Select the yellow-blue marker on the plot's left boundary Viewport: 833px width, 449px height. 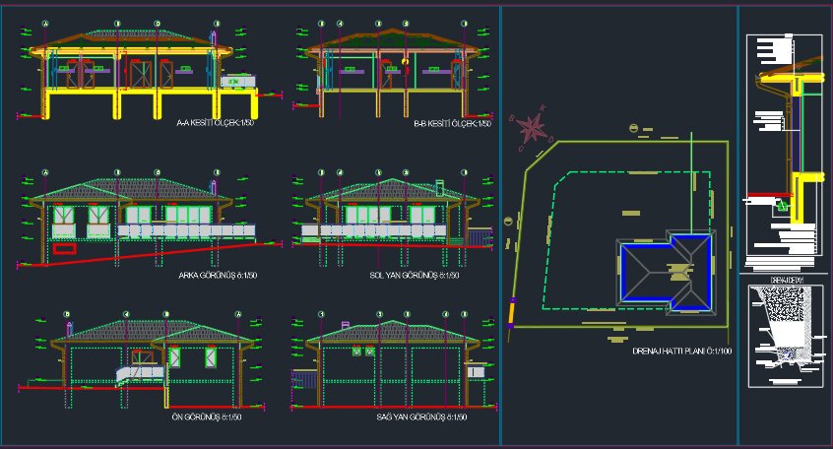click(x=511, y=312)
